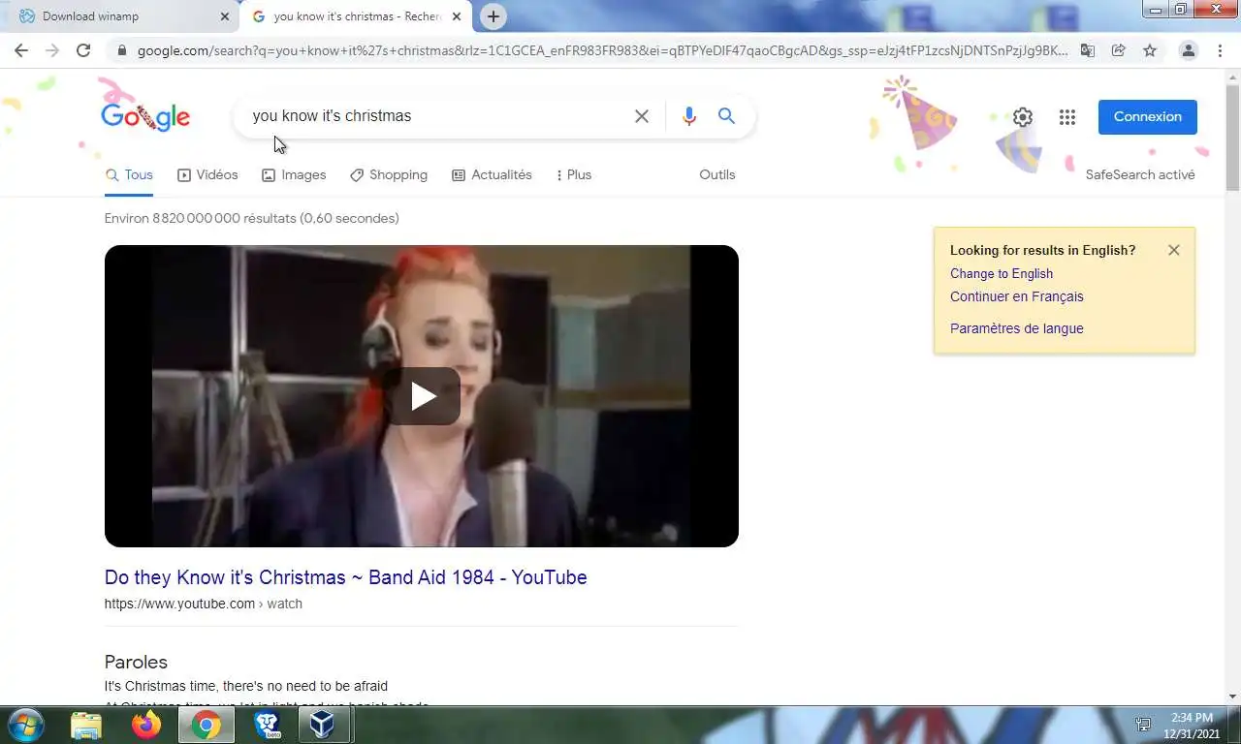This screenshot has width=1241, height=744.
Task: Open the Chrome profile icon
Action: (1189, 50)
